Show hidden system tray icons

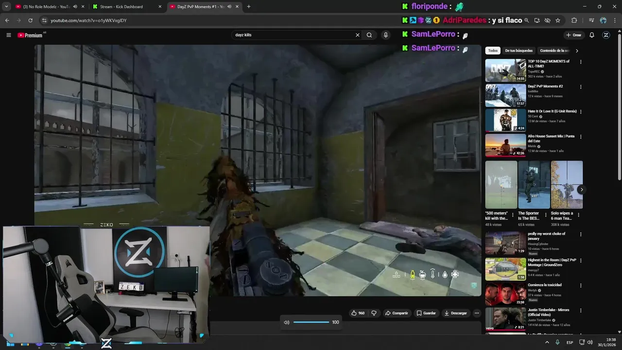coord(547,342)
